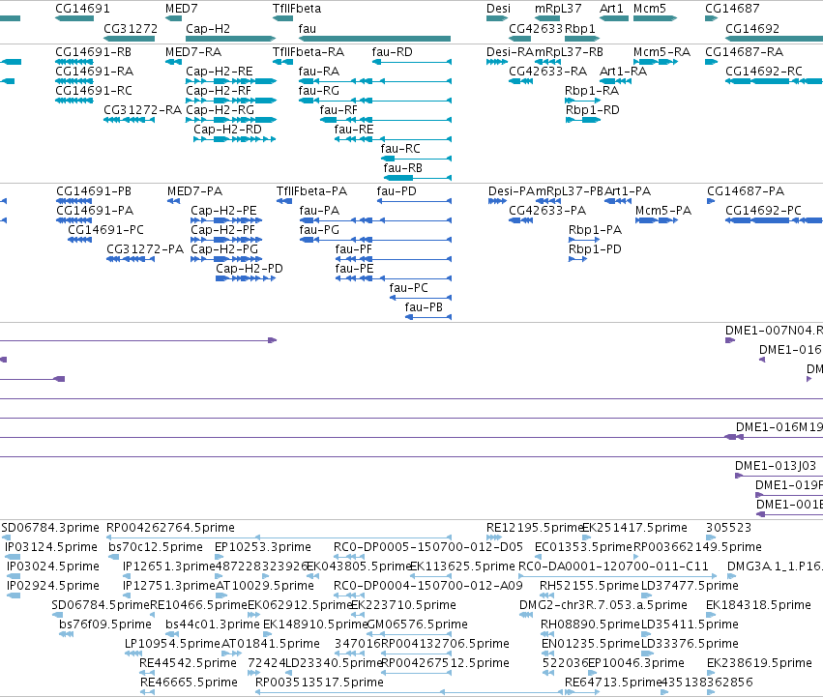The width and height of the screenshot is (823, 697).
Task: Select transcript CG14692-RC
Action: click(775, 81)
